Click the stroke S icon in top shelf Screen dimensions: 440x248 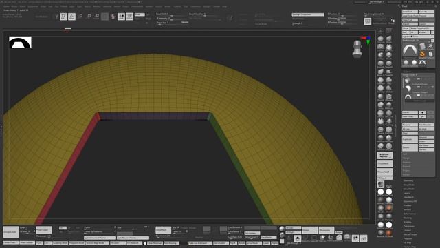click(113, 17)
